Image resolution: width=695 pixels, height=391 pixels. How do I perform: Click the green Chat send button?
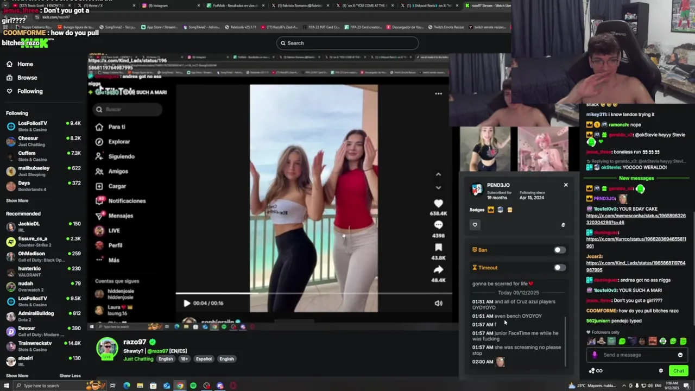(x=679, y=371)
